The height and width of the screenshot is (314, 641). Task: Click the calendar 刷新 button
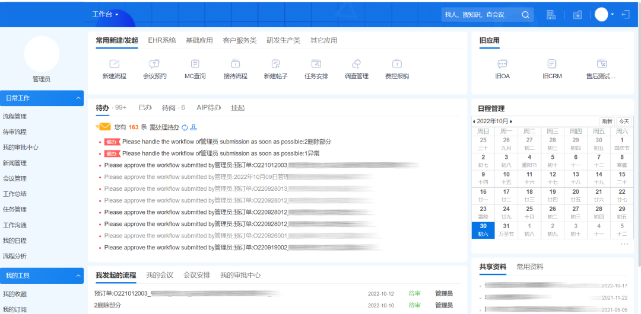point(607,121)
